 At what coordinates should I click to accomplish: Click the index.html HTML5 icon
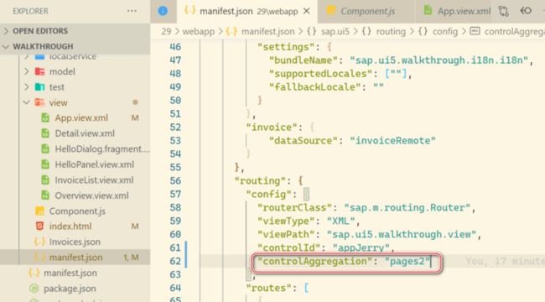[x=39, y=226]
